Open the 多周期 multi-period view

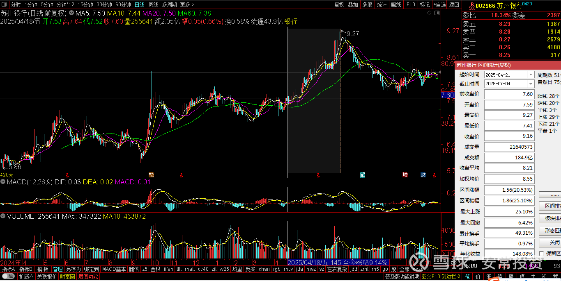coord(169,5)
